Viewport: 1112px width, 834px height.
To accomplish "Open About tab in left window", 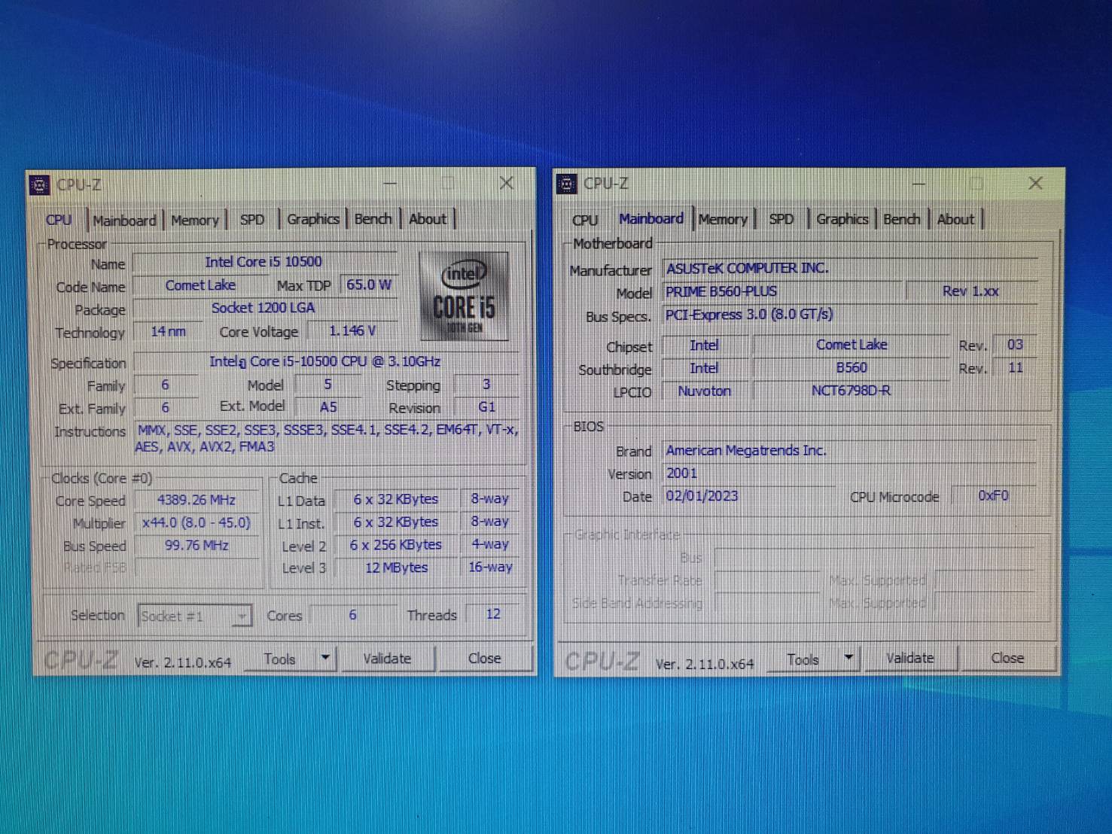I will (428, 219).
